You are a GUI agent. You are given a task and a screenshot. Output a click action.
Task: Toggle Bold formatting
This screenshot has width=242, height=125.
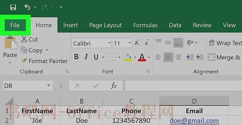[76, 57]
